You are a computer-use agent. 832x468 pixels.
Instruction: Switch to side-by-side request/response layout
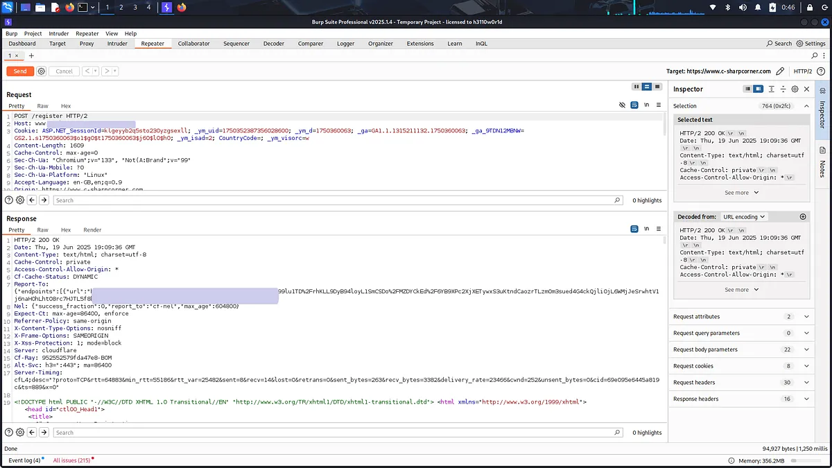pos(636,87)
